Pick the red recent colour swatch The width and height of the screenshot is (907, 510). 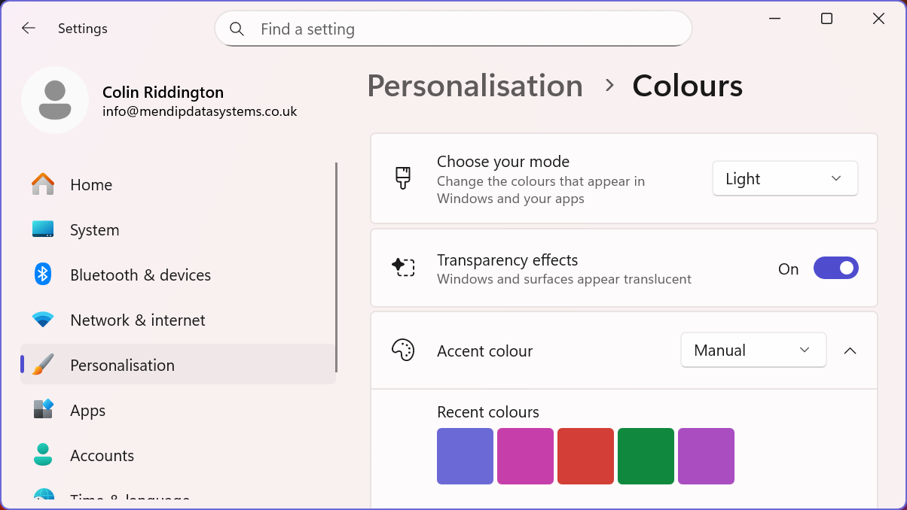point(585,456)
